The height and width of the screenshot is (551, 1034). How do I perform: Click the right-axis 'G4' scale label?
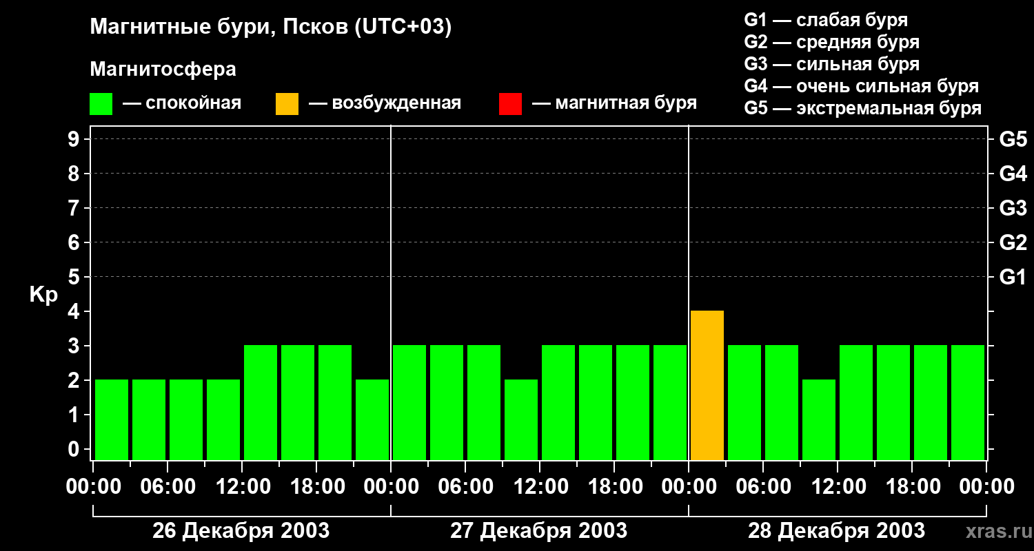[x=1013, y=174]
